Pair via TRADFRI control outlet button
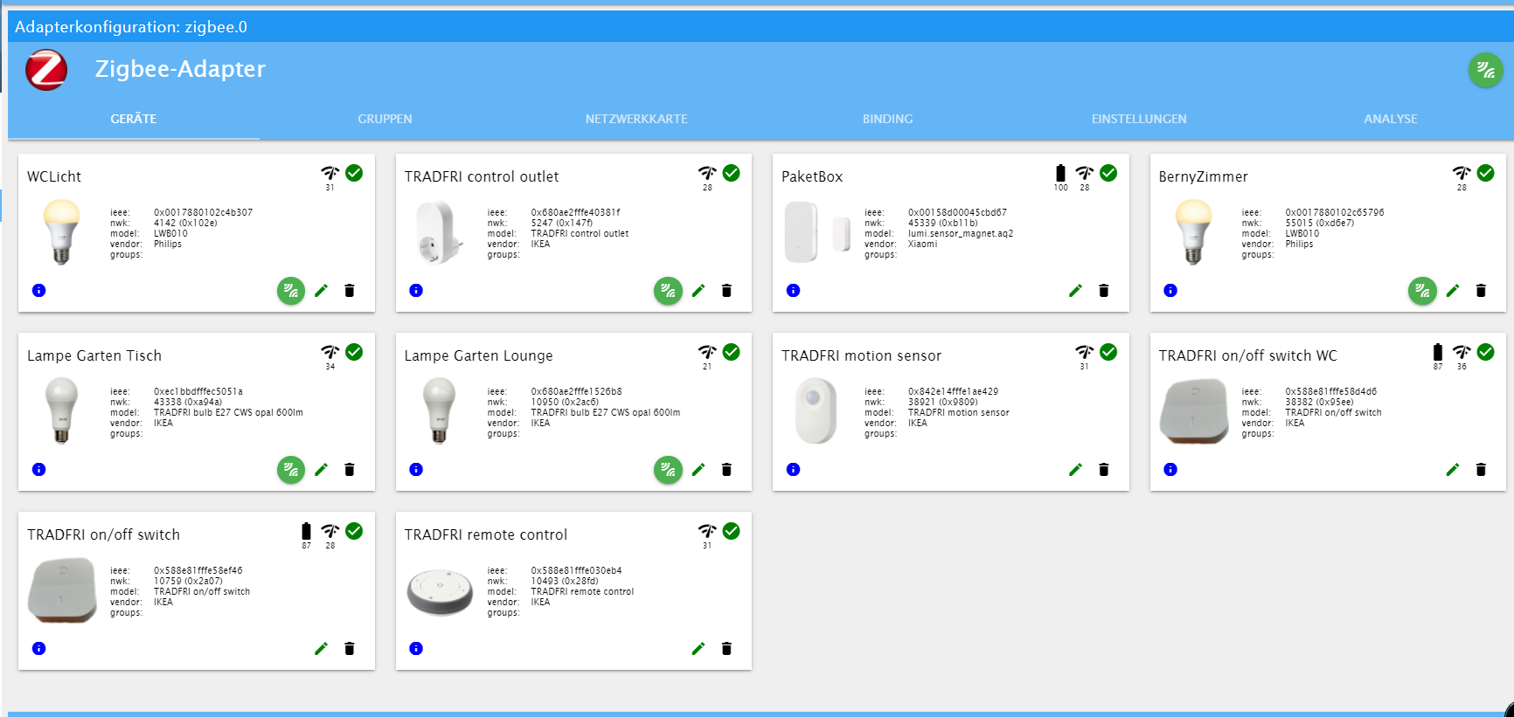 tap(668, 291)
